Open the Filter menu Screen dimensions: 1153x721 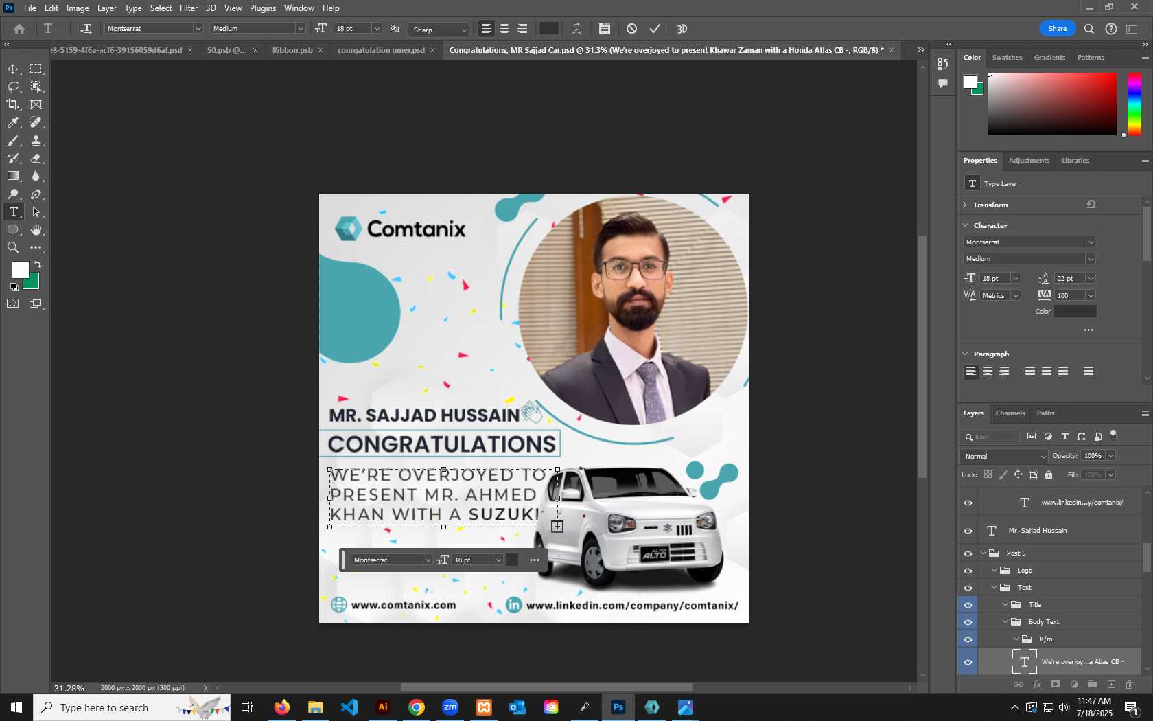(x=189, y=8)
